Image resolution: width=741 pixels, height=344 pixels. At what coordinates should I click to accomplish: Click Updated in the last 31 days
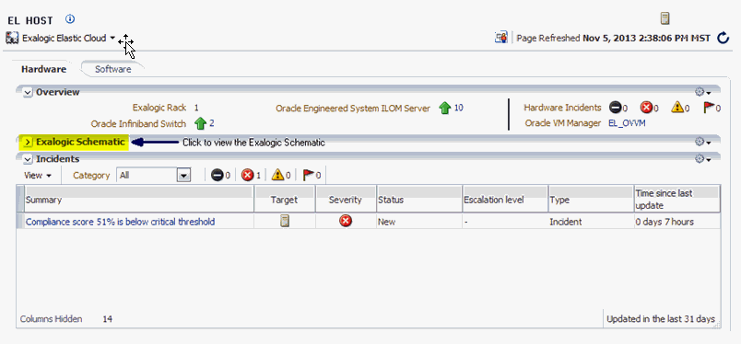click(x=661, y=319)
